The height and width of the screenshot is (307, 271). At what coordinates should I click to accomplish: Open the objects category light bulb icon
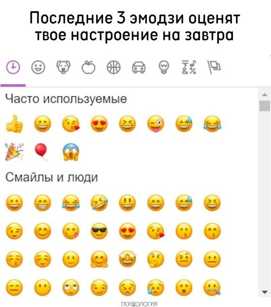(164, 67)
